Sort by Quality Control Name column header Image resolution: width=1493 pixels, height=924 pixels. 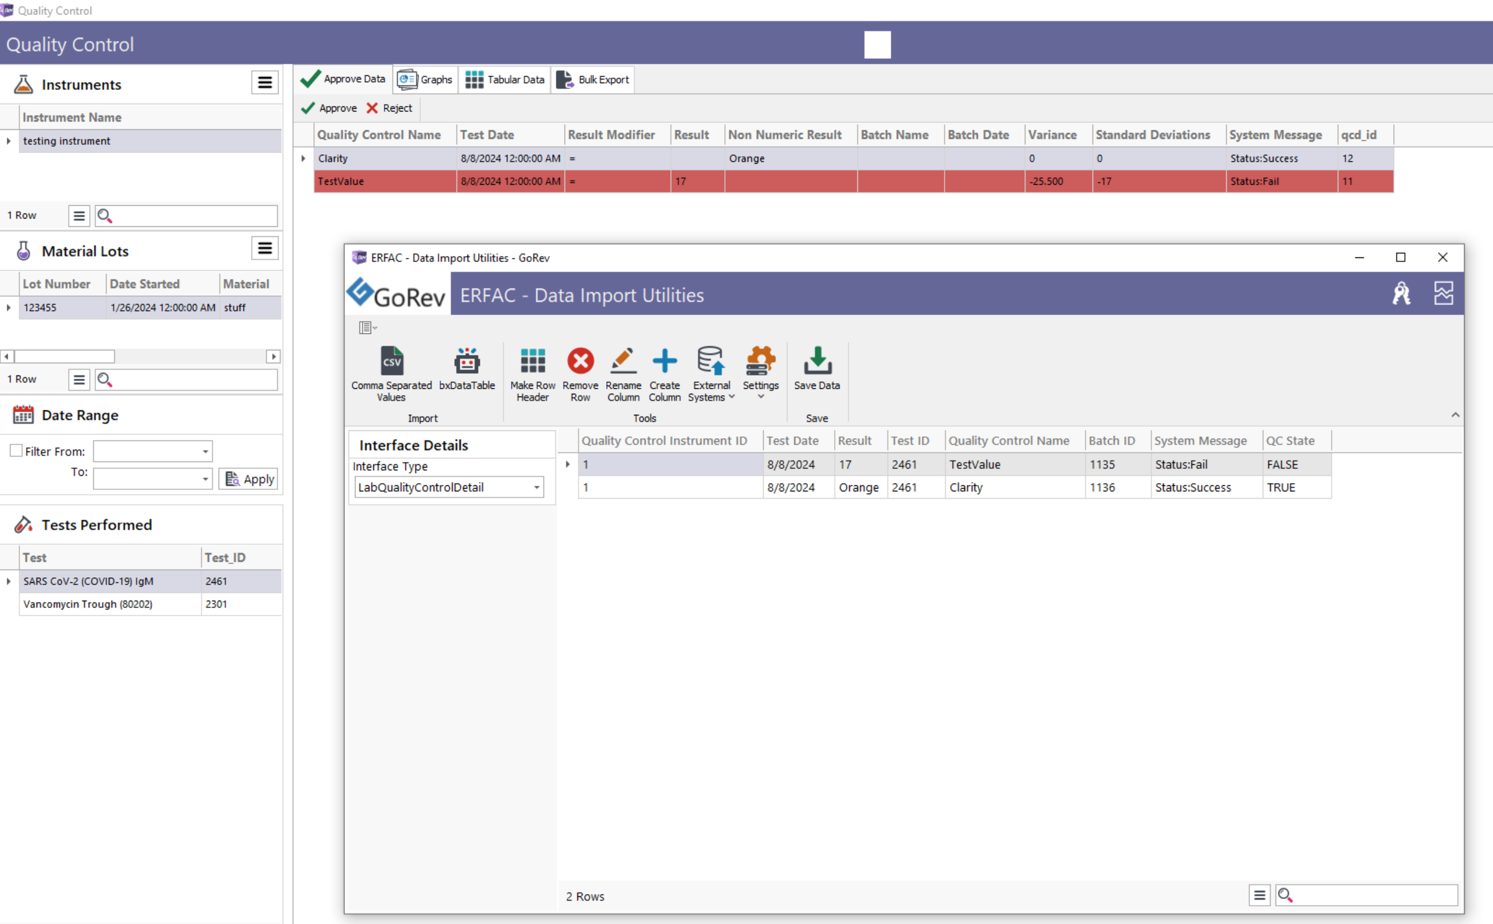(x=385, y=134)
